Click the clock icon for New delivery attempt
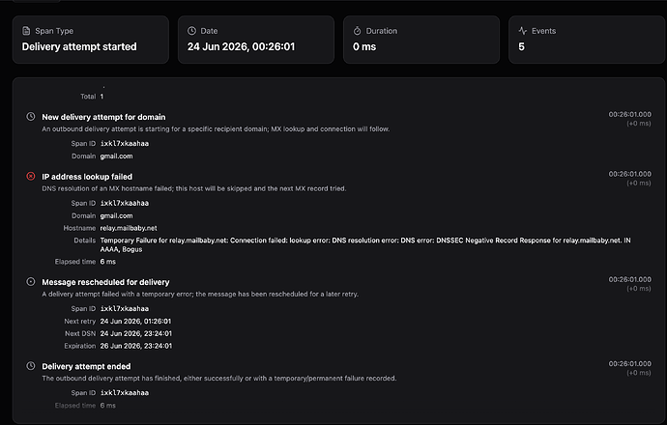Viewport: 667px width, 425px height. pos(31,117)
